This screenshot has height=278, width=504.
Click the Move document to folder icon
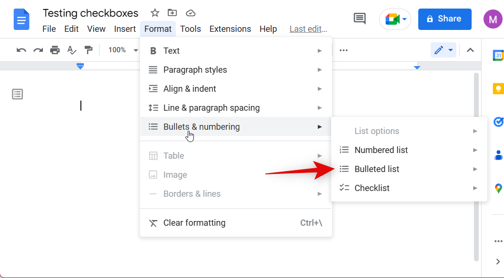(172, 13)
